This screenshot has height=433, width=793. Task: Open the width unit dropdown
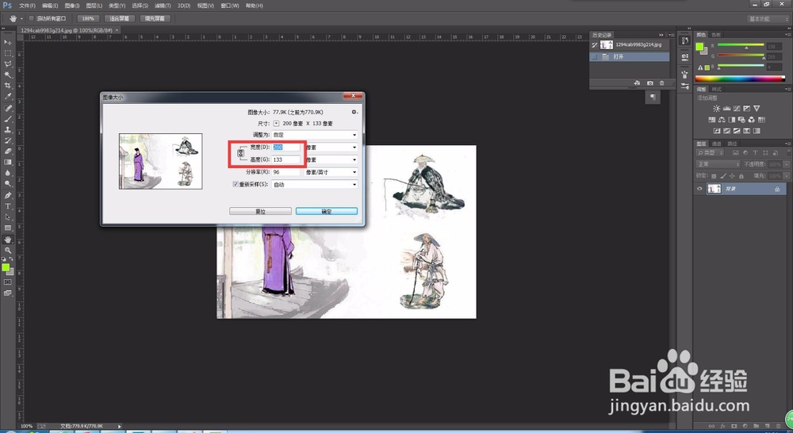point(331,148)
